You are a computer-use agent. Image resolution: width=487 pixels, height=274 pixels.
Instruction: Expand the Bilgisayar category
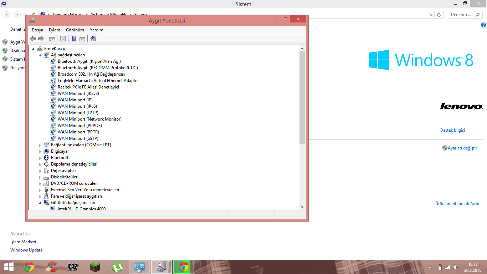click(40, 151)
